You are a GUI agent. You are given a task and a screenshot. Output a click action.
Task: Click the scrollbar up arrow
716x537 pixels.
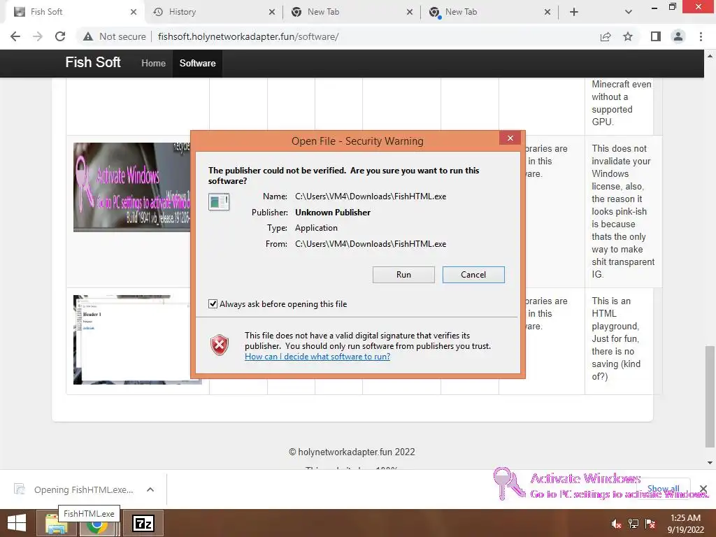[x=710, y=56]
